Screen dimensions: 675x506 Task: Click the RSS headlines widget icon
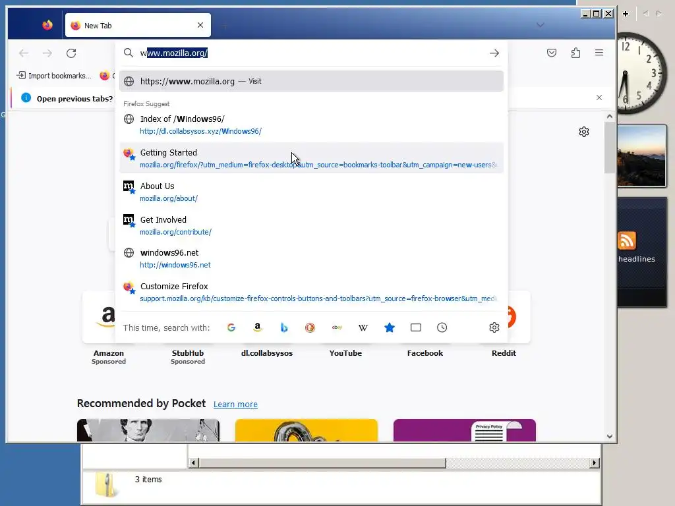(x=626, y=240)
